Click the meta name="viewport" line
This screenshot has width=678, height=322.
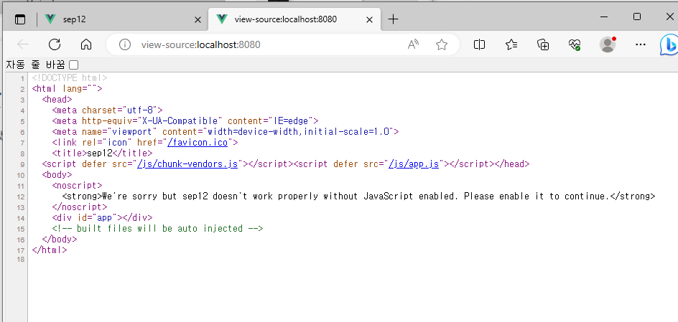226,132
